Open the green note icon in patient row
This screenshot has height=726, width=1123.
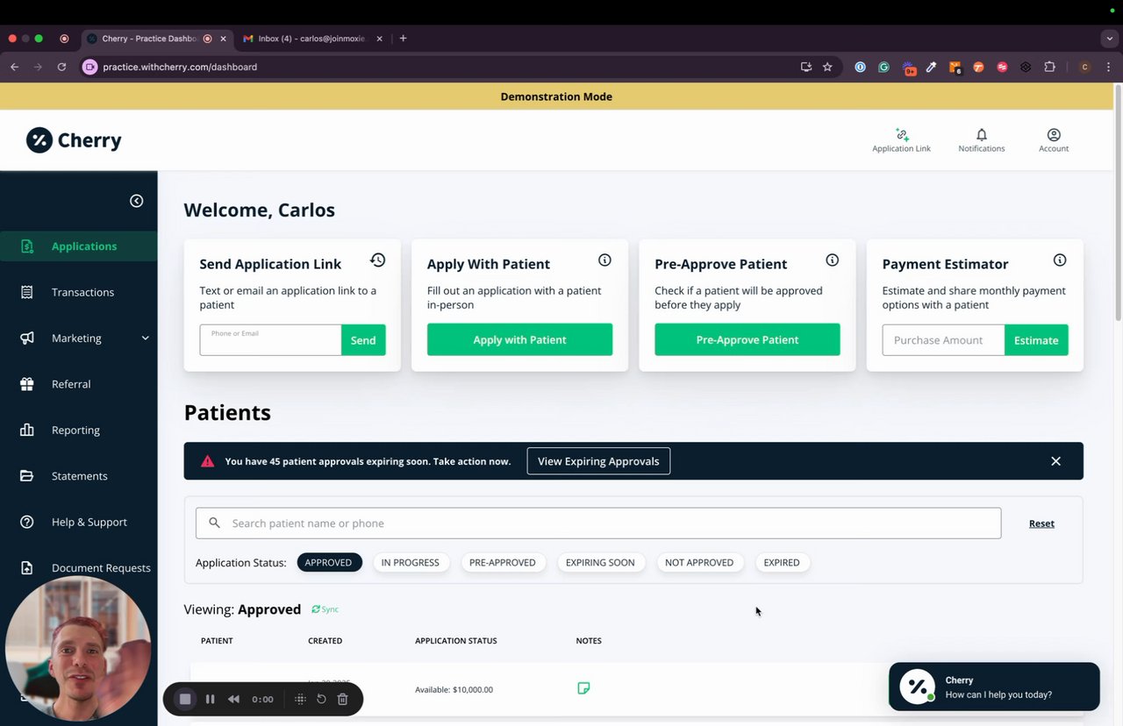pyautogui.click(x=583, y=688)
